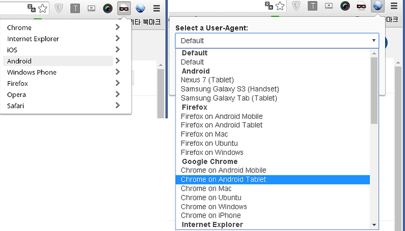The width and height of the screenshot is (405, 231).
Task: Select Chrome on Ubuntu option
Action: tap(273, 198)
